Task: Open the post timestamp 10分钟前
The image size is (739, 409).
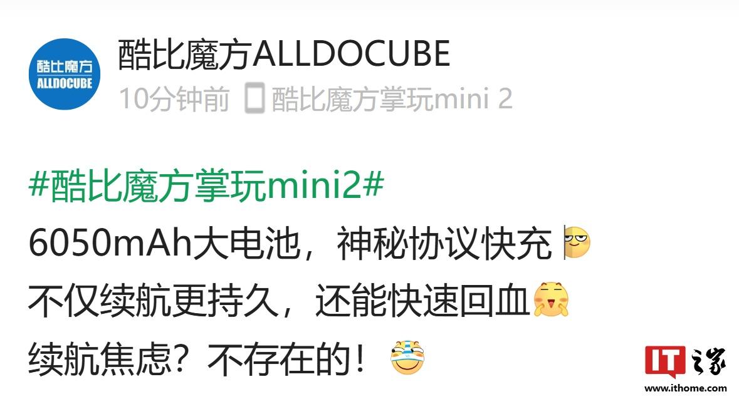Action: (x=174, y=99)
